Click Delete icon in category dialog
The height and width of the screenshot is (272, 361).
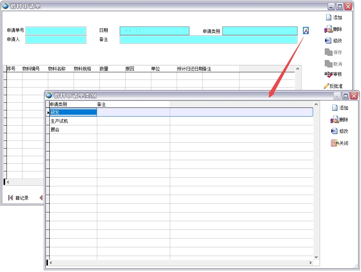335,119
